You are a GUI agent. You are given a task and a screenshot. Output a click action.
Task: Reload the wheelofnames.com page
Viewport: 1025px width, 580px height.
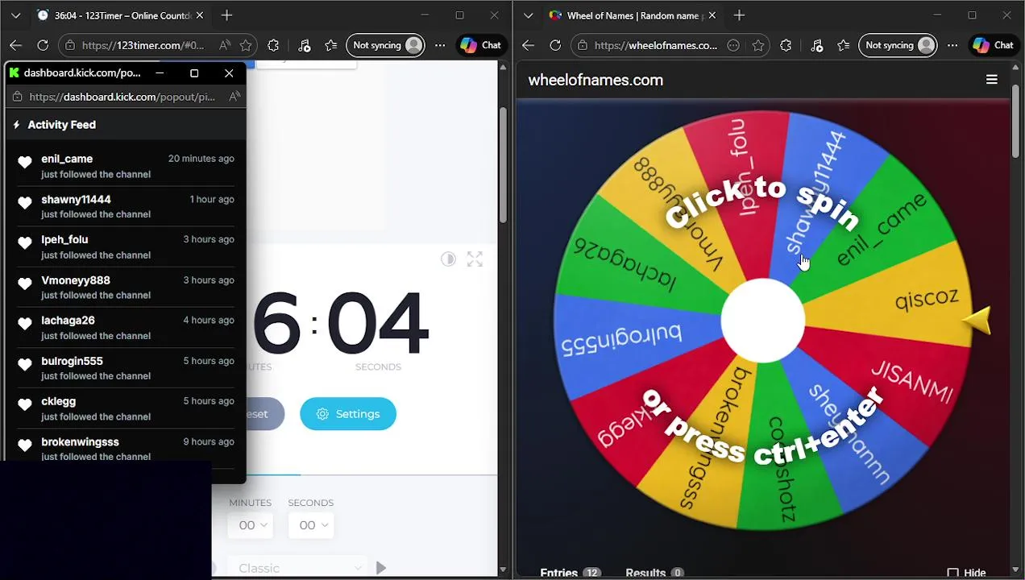tap(555, 45)
